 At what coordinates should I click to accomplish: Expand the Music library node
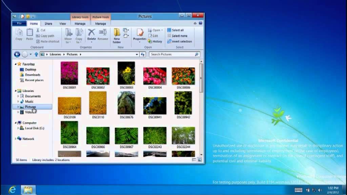click(18, 102)
